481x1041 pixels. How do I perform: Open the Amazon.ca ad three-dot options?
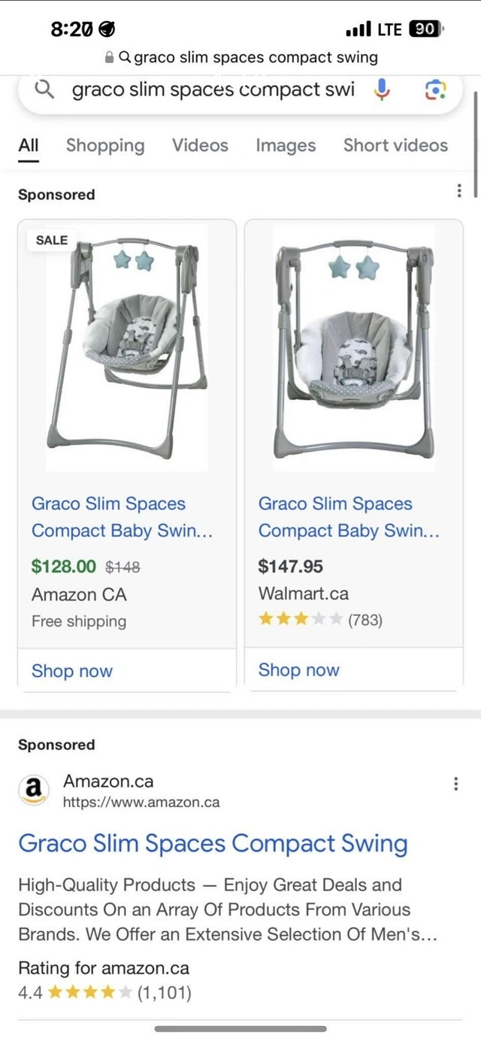click(x=455, y=785)
